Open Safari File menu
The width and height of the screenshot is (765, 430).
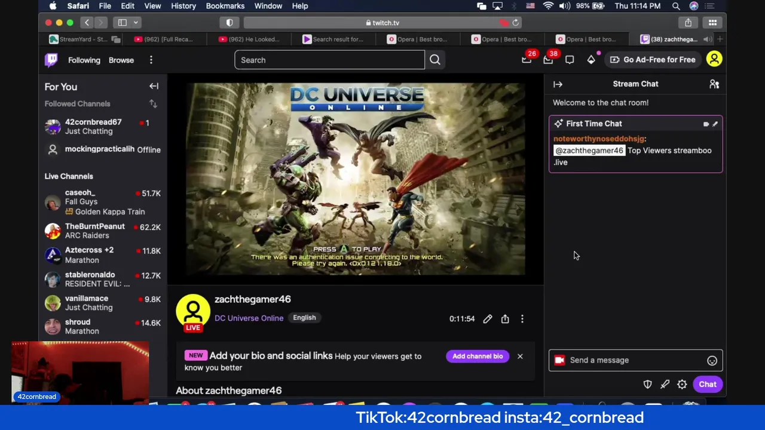coord(105,6)
